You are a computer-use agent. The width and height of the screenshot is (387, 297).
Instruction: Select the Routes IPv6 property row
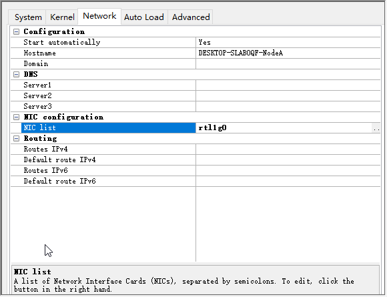pos(196,170)
